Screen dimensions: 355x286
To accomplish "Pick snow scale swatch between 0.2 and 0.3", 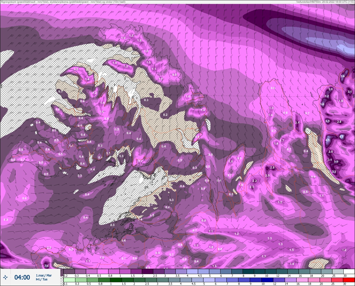I will [x=69, y=271].
